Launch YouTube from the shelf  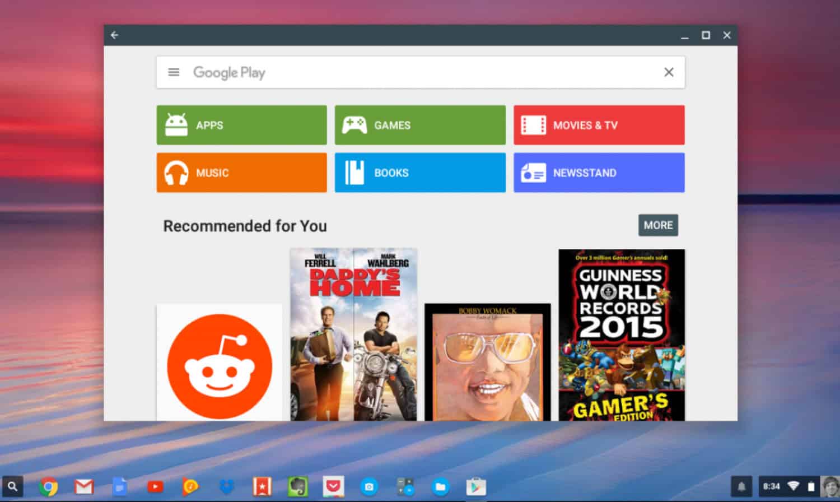(155, 487)
